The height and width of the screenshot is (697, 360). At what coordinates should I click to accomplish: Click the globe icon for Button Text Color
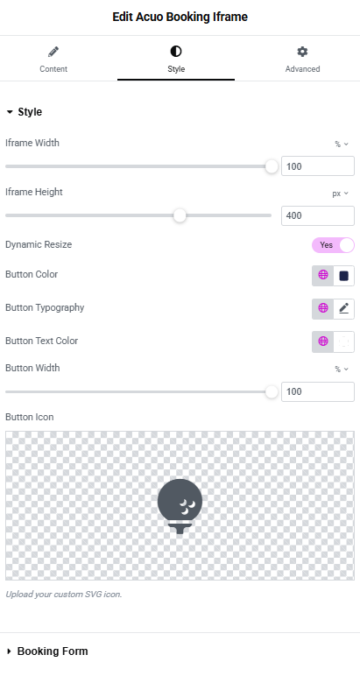[322, 341]
